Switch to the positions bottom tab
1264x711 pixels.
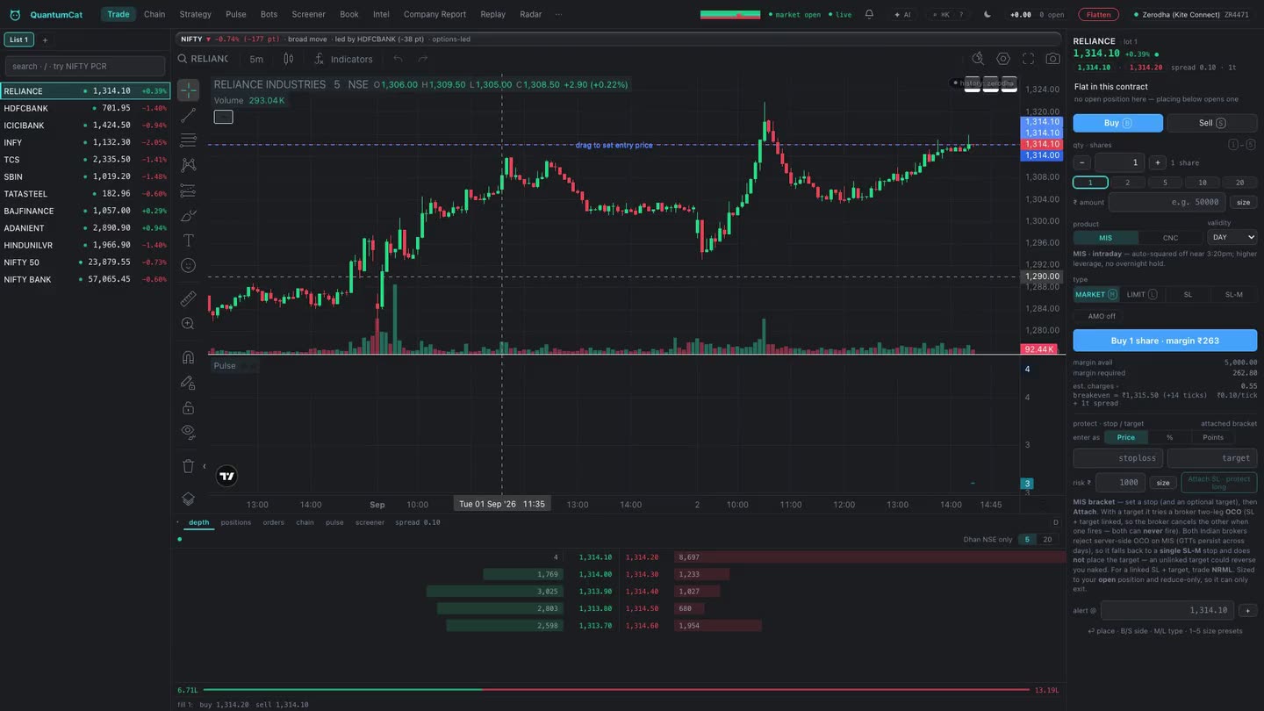click(235, 522)
